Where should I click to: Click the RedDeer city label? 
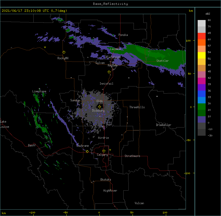113,65
